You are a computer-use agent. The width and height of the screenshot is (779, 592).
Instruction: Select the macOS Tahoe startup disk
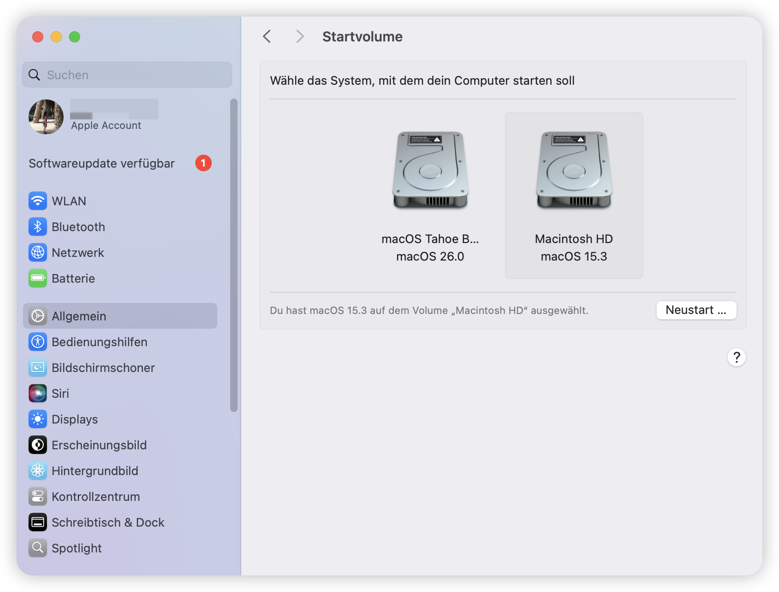[x=430, y=196]
